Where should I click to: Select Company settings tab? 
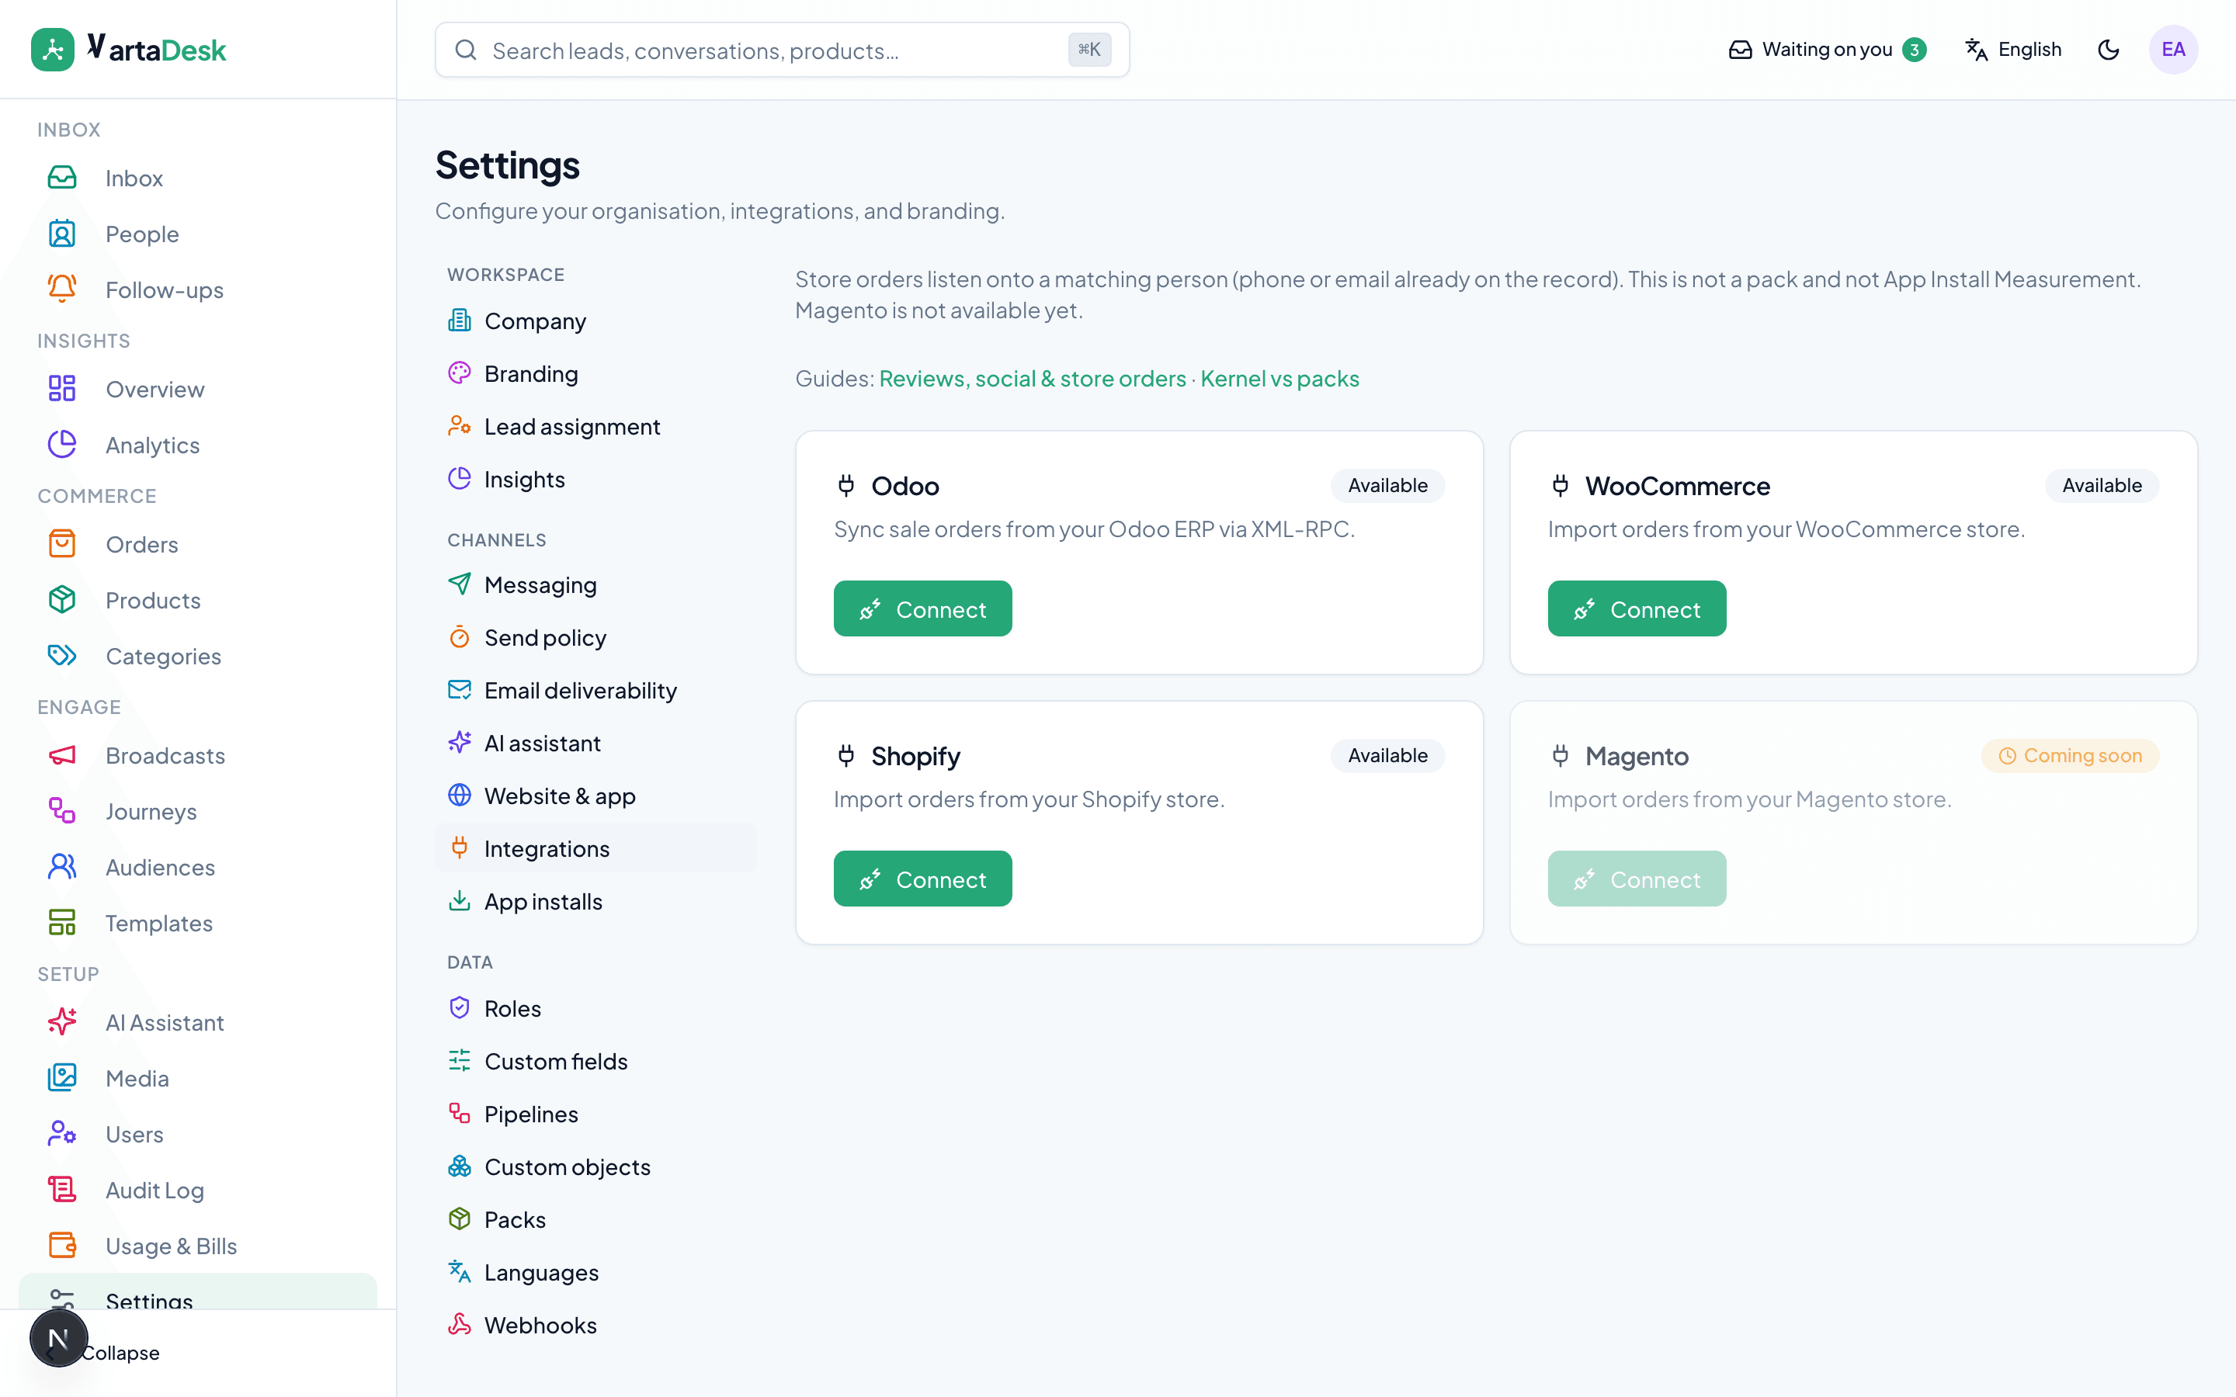point(596,321)
